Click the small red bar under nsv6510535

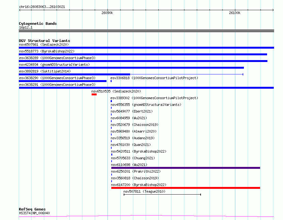pyautogui.click(x=94, y=94)
